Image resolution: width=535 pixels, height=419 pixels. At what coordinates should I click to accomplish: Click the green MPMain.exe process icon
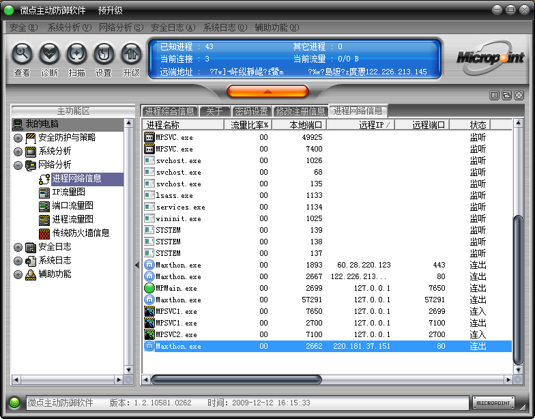tap(149, 288)
